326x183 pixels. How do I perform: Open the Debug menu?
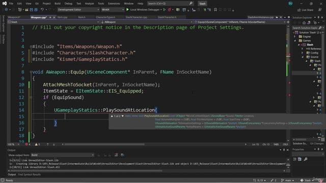pyautogui.click(x=68, y=4)
